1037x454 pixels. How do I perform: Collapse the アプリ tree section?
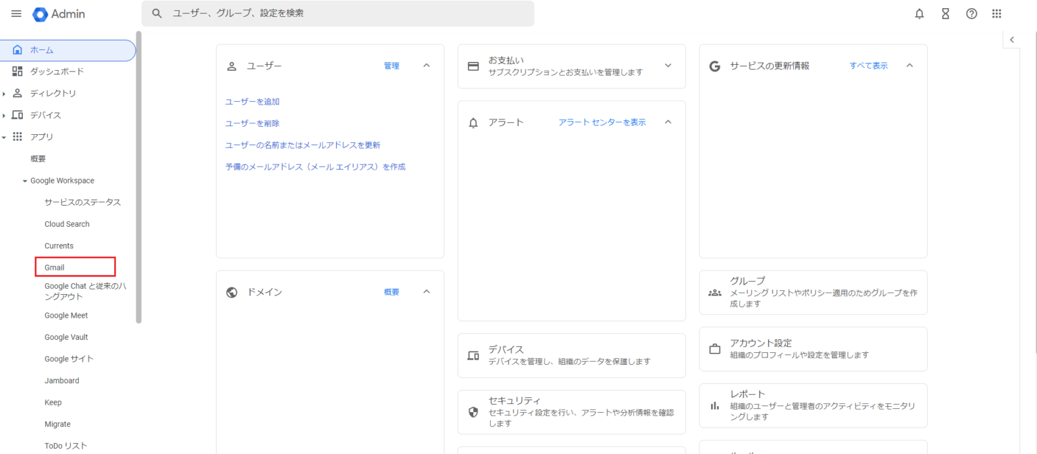[4, 137]
